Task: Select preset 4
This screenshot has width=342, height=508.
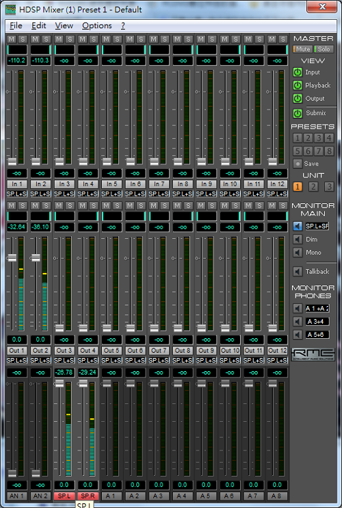Action: coord(330,138)
